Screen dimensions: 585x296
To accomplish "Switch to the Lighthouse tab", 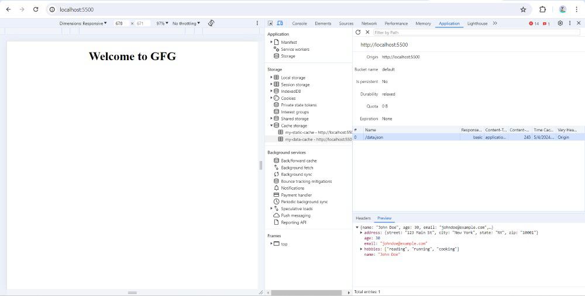I will coord(477,23).
